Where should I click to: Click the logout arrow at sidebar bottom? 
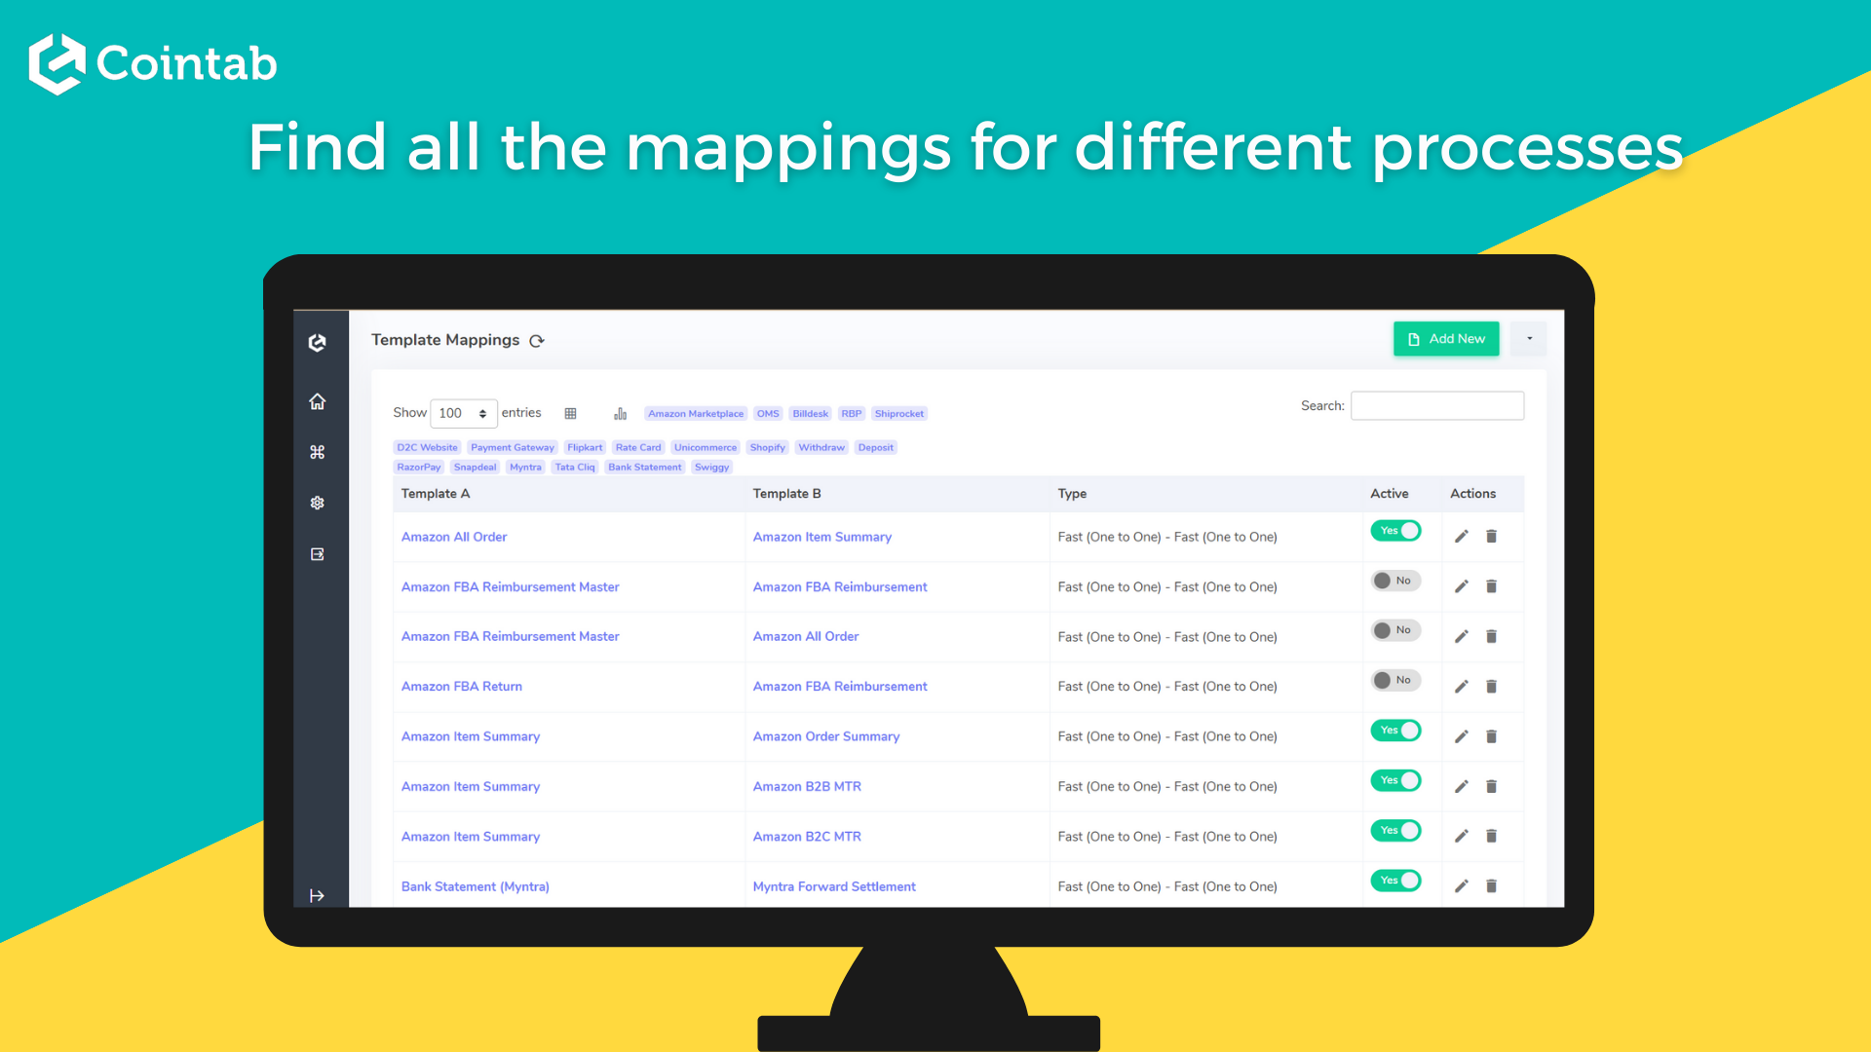pos(318,895)
